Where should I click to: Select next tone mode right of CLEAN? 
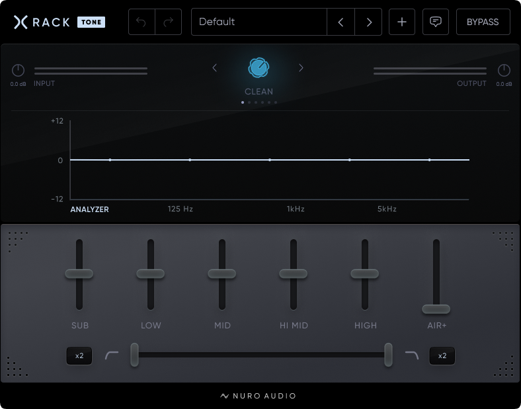301,67
